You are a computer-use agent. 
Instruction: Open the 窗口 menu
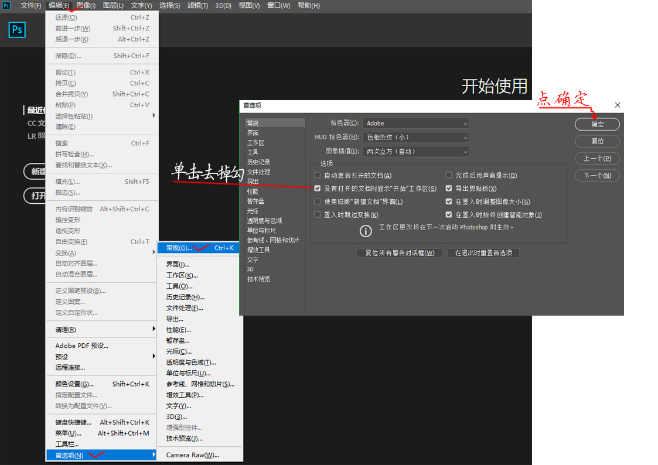[279, 5]
